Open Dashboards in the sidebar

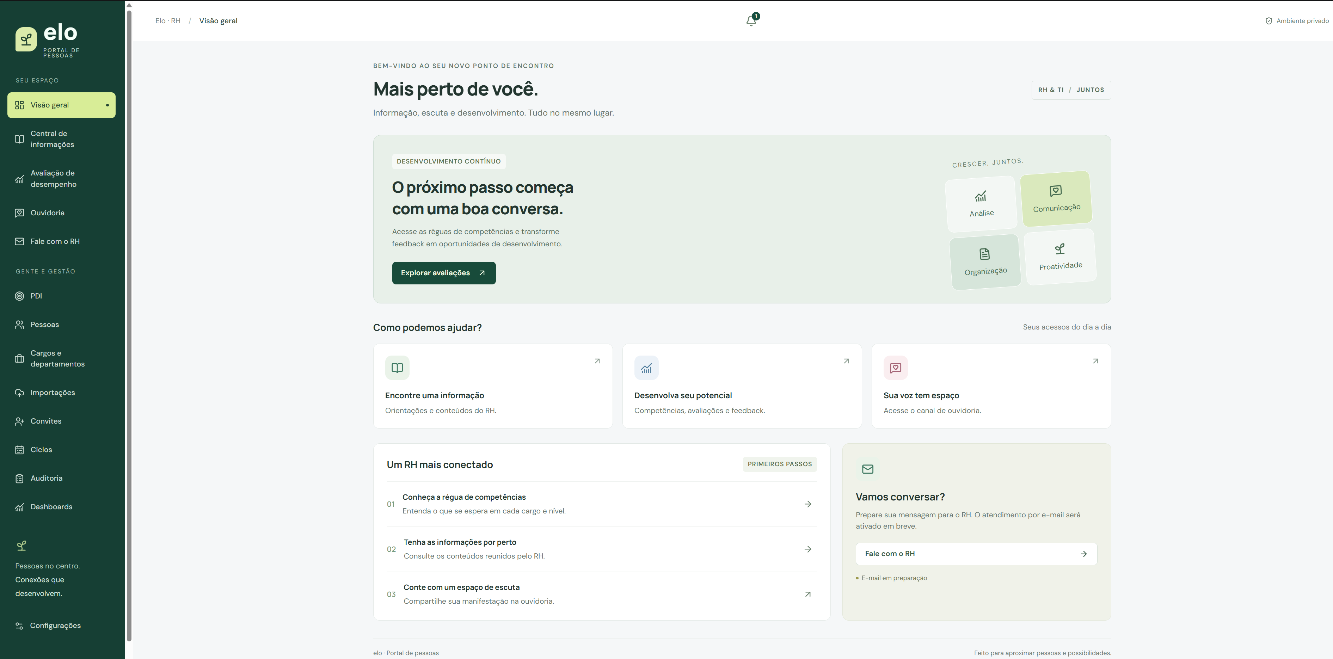coord(61,506)
